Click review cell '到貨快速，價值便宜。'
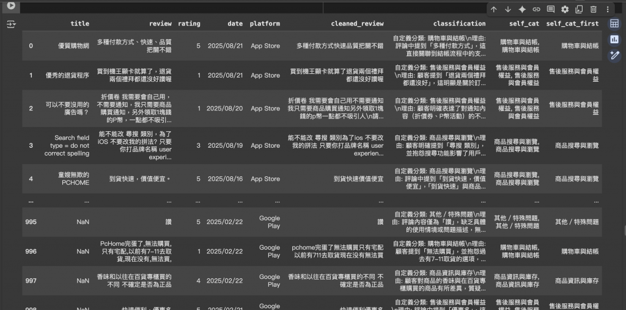This screenshot has width=626, height=310. pos(140,179)
